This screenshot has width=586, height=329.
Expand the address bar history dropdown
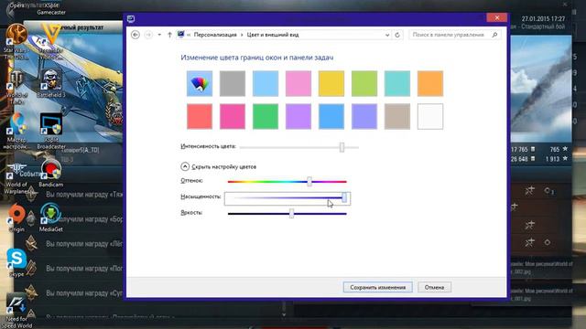click(387, 35)
